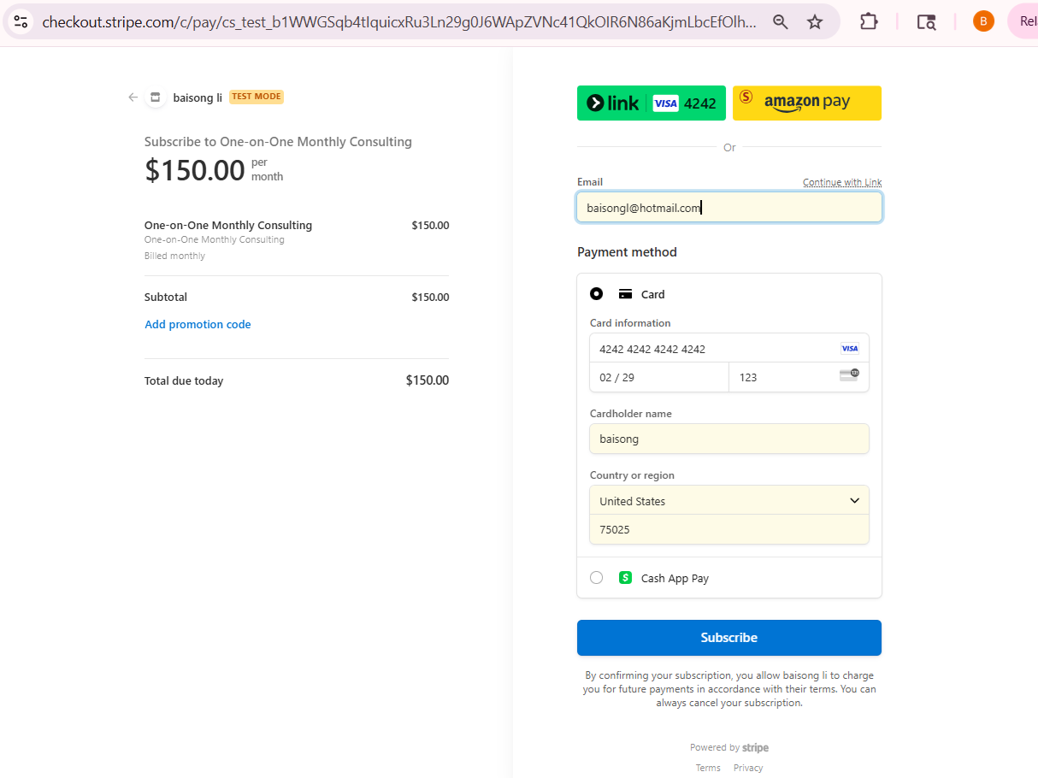
Task: Click the site information icon in address bar
Action: (21, 22)
